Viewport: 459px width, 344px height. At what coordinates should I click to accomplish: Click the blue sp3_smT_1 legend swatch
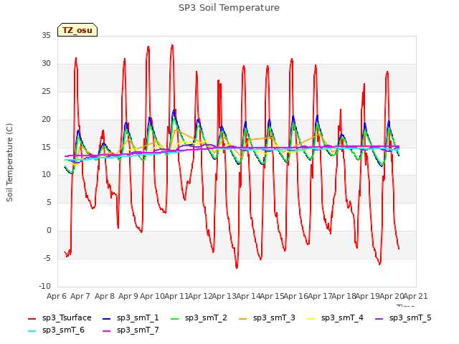(x=107, y=318)
